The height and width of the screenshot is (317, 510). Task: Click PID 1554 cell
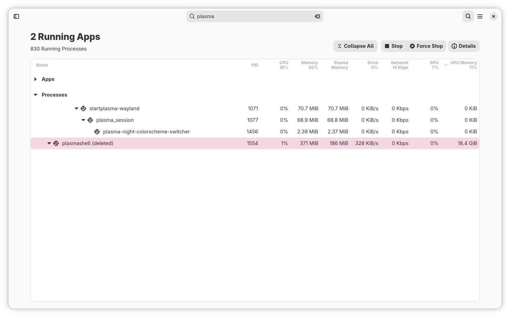click(252, 143)
